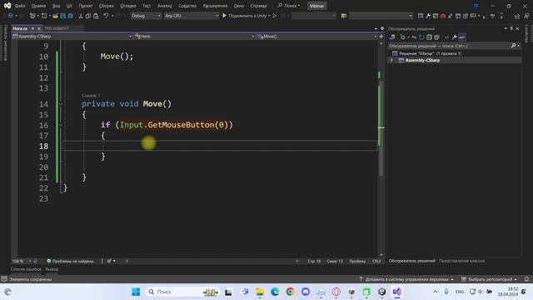This screenshot has width=533, height=300.
Task: Open the Move() member navigation dropdown
Action: click(316, 36)
